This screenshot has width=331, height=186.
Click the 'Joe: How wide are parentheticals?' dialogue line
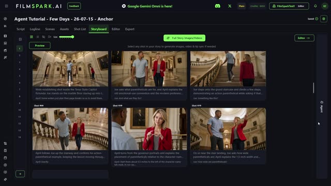pyautogui.click(x=210, y=162)
